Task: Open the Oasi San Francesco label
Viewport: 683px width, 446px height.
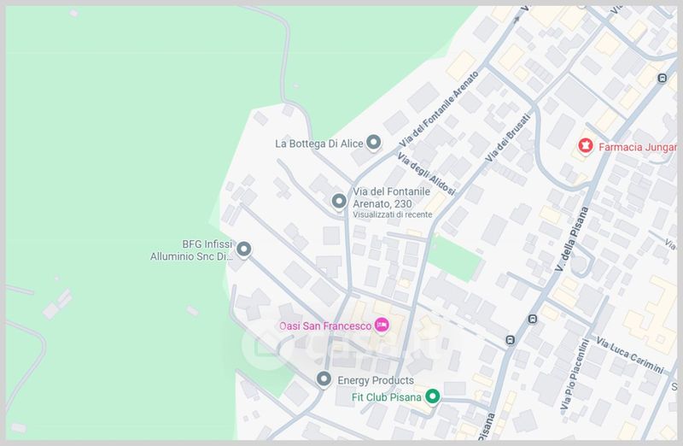Action: coord(325,326)
